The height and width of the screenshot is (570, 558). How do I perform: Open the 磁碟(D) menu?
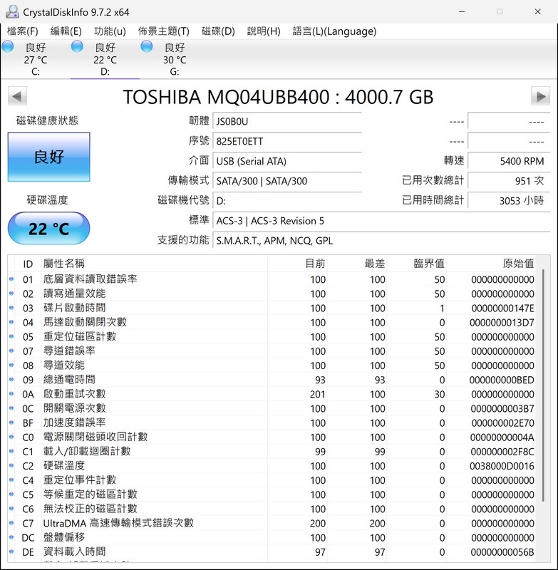click(218, 31)
